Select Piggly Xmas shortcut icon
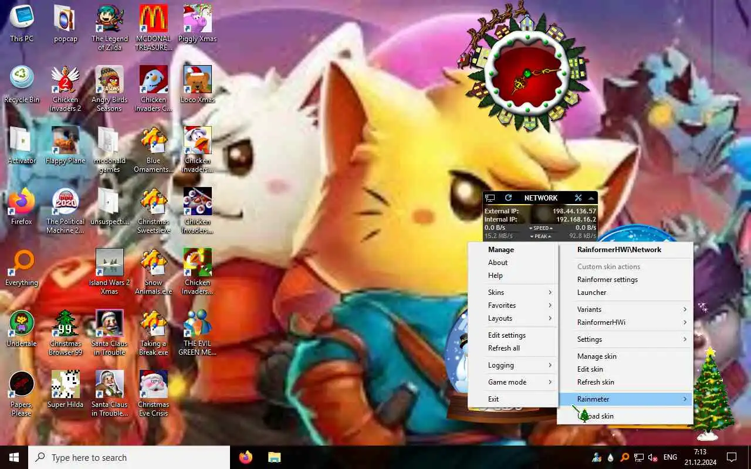This screenshot has height=469, width=751. [198, 25]
